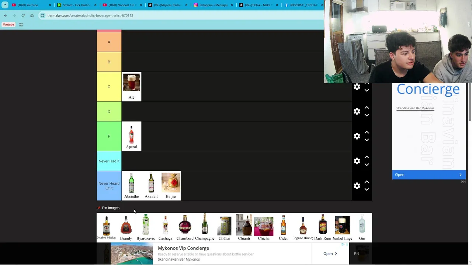Reload the page with refresh icon

click(23, 15)
